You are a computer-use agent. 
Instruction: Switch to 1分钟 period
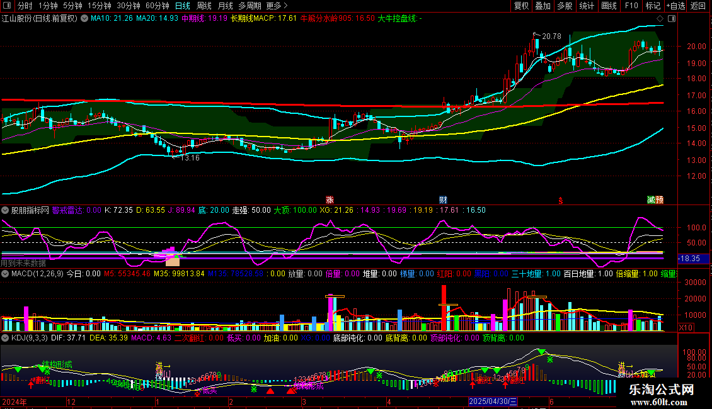[48, 6]
